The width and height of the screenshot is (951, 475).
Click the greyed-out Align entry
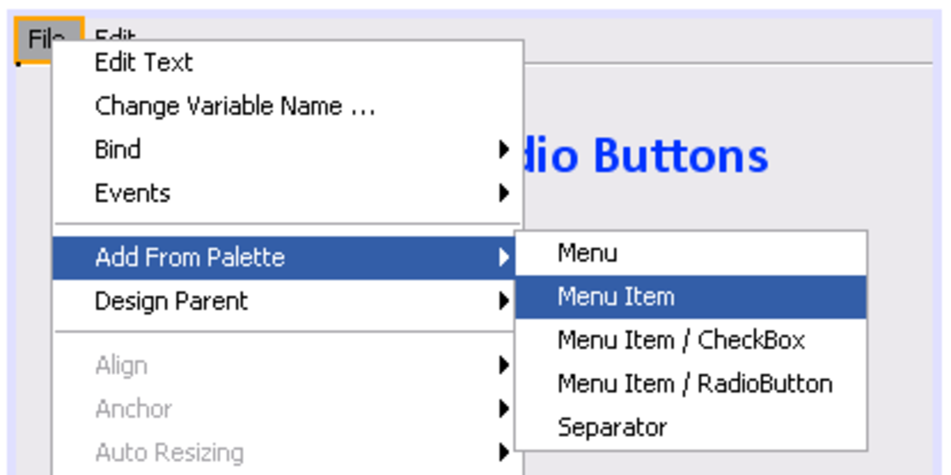coord(121,366)
